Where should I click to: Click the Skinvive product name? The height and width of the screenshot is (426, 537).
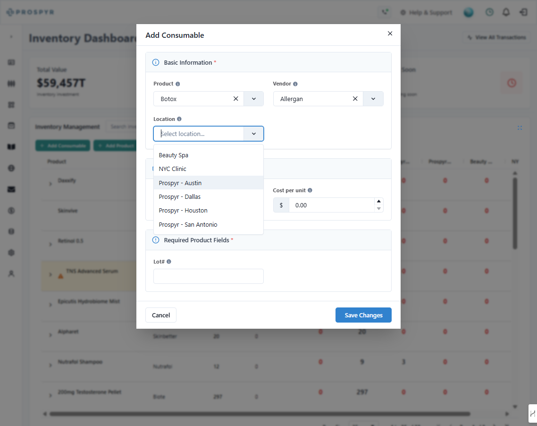tap(67, 211)
